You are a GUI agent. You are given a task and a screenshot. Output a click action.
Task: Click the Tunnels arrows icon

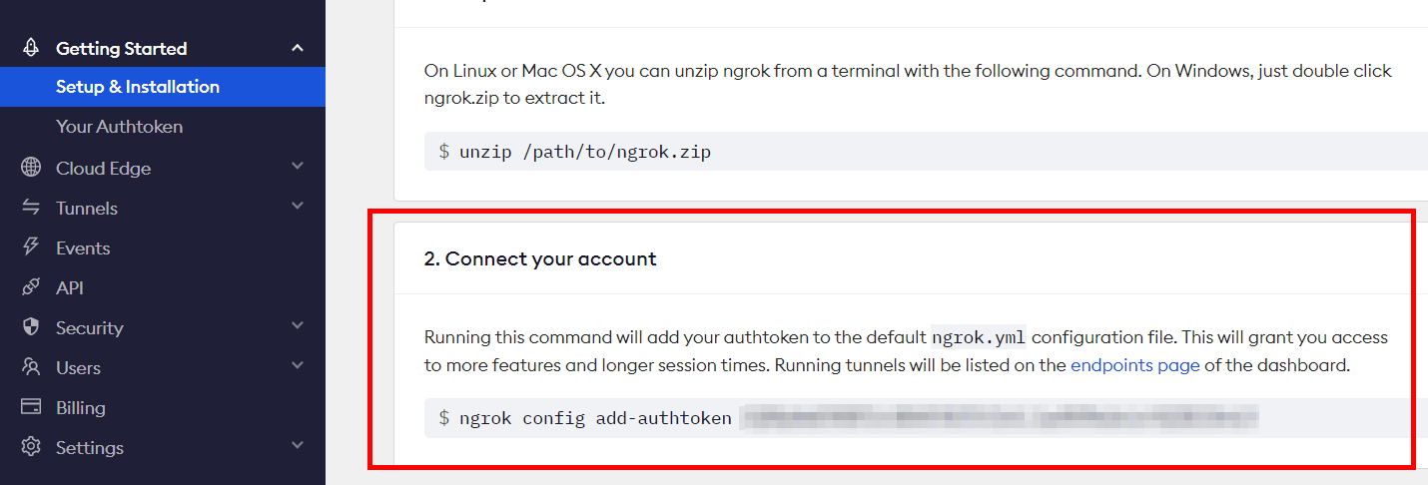click(31, 208)
